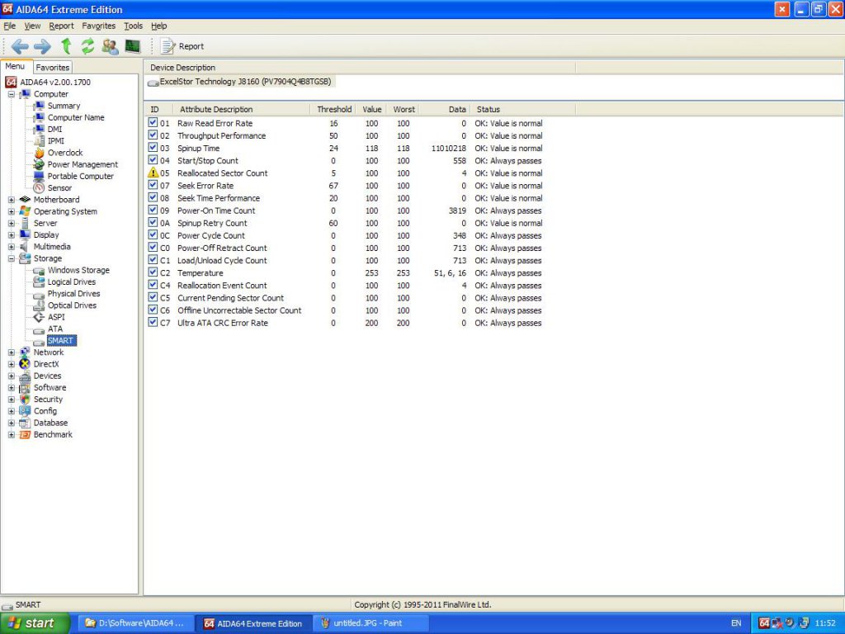845x634 pixels.
Task: Expand the Operating System tree node
Action: 12,212
